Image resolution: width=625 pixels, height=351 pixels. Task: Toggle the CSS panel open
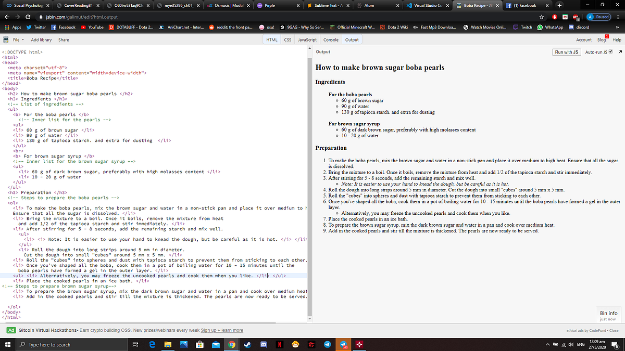pyautogui.click(x=287, y=39)
